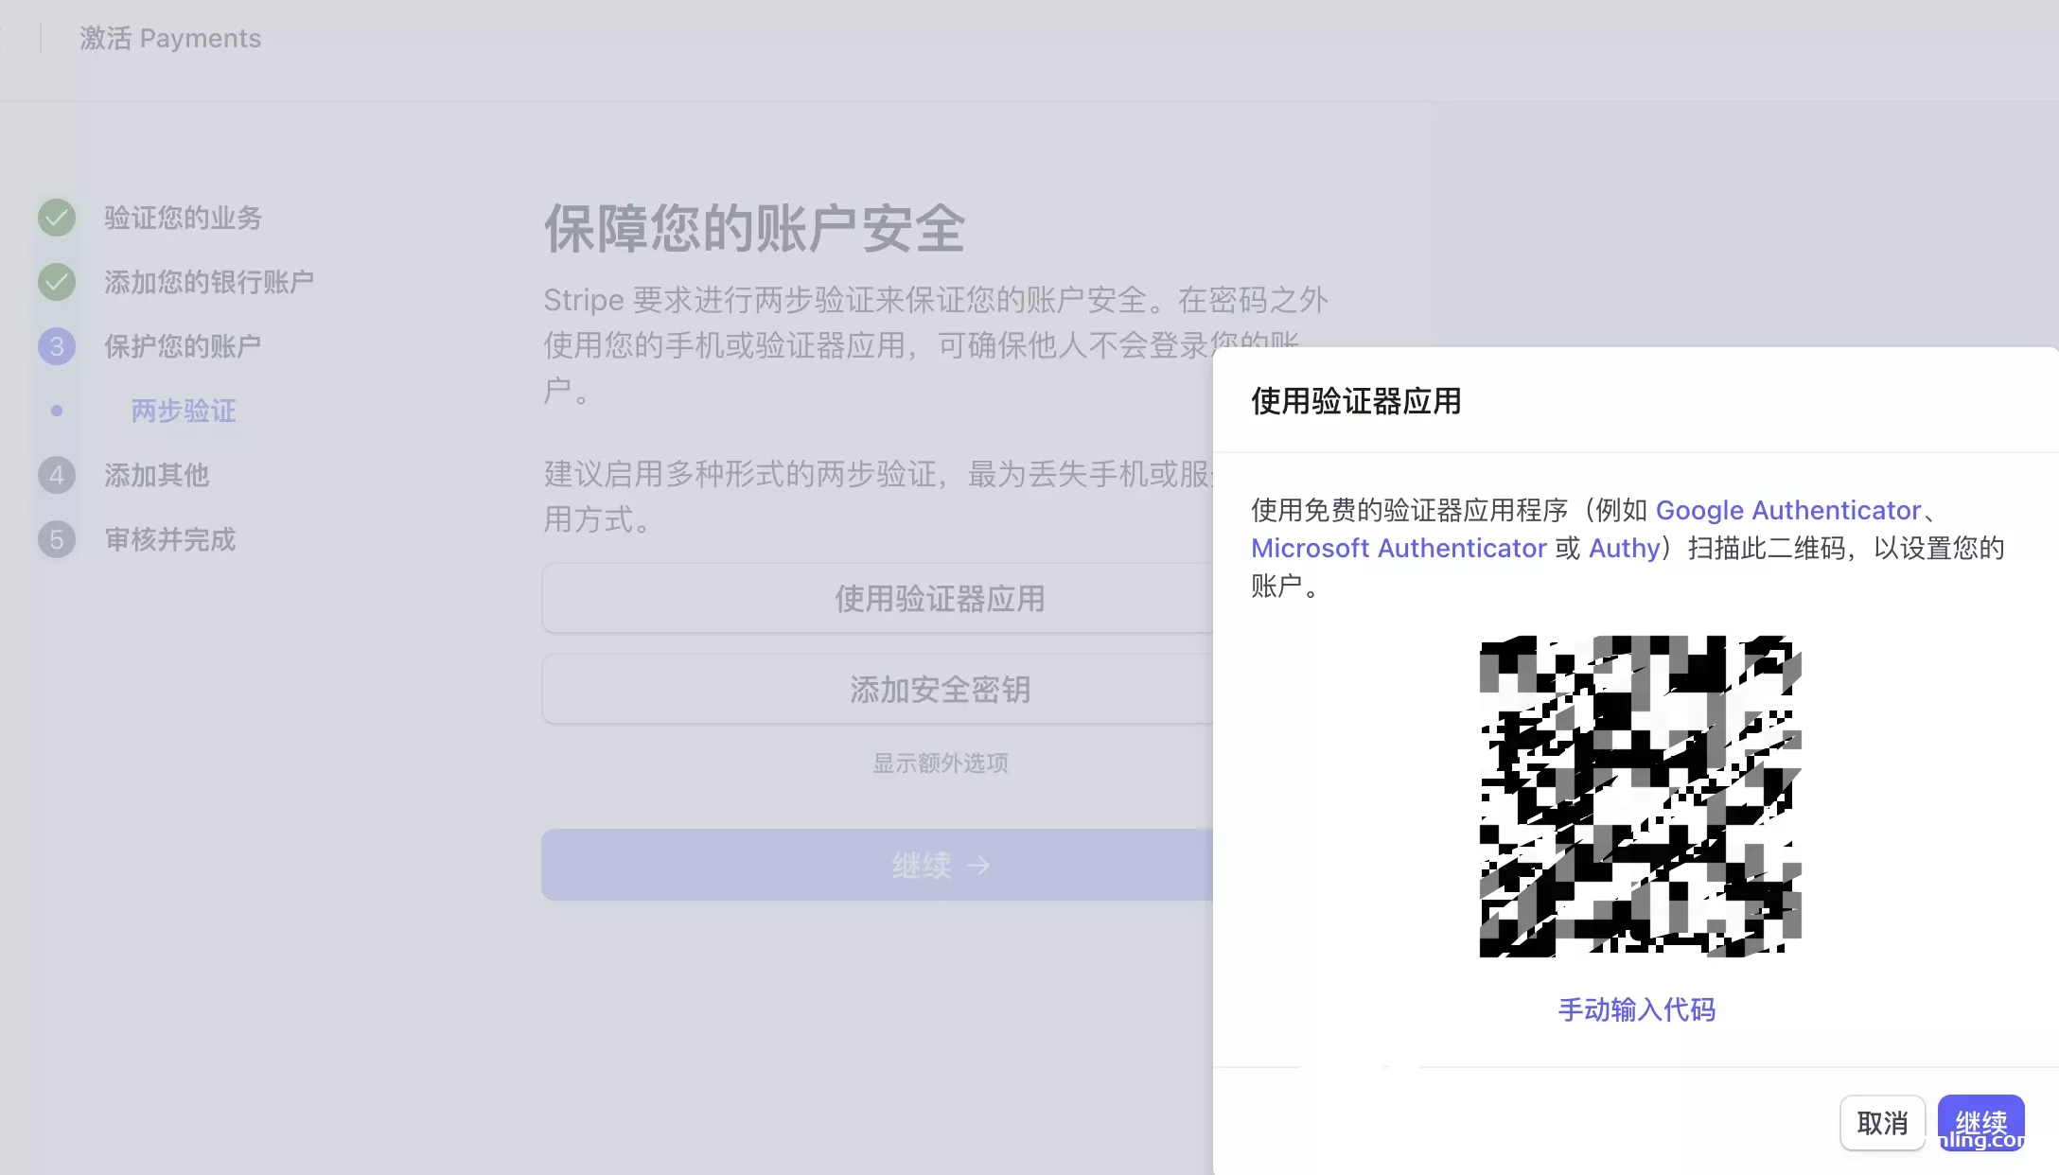Click the step 4 number badge
The height and width of the screenshot is (1175, 2059).
[x=57, y=475]
